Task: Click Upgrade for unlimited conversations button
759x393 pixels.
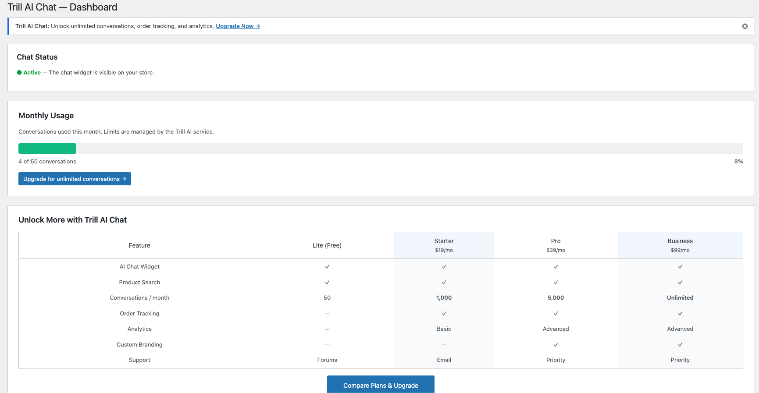Action: [75, 179]
